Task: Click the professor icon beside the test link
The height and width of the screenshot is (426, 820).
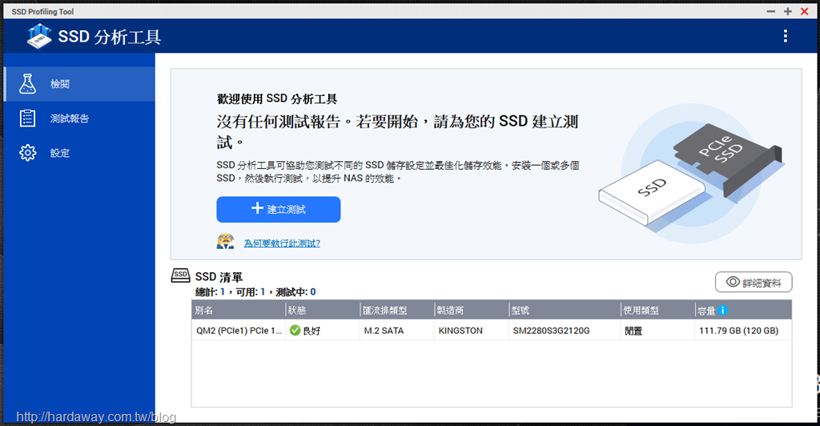Action: click(225, 242)
